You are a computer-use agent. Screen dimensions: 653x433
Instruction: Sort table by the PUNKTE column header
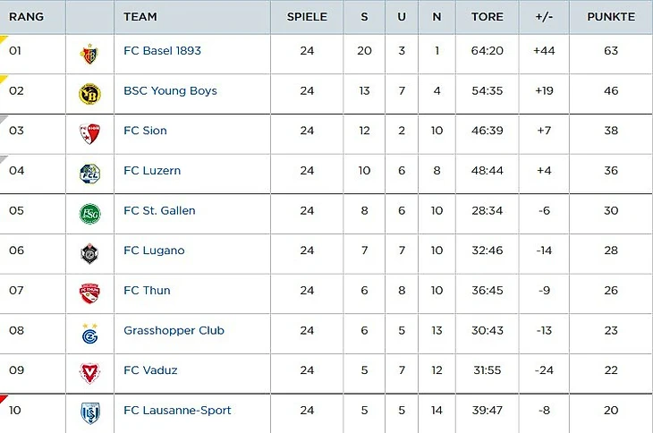pos(611,17)
